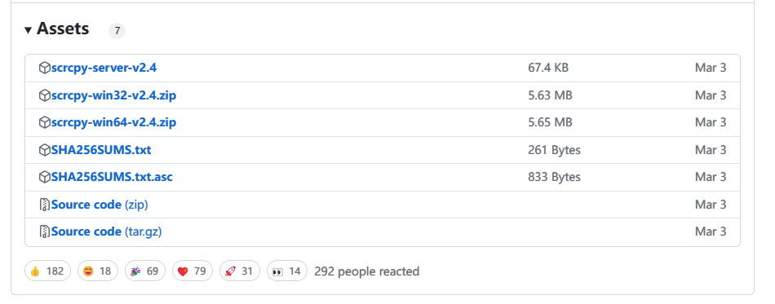Download Source code (zip)
The image size is (775, 304).
point(100,205)
